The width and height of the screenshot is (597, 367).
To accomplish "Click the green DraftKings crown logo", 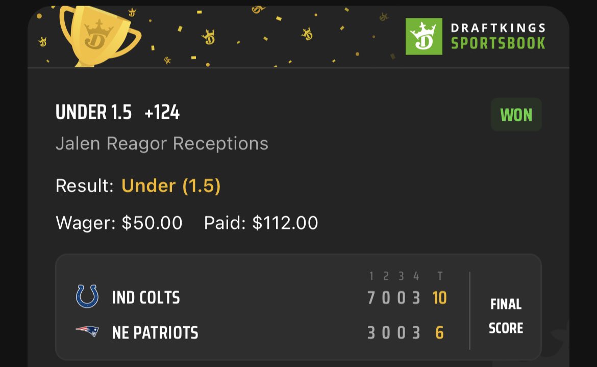I will point(424,36).
